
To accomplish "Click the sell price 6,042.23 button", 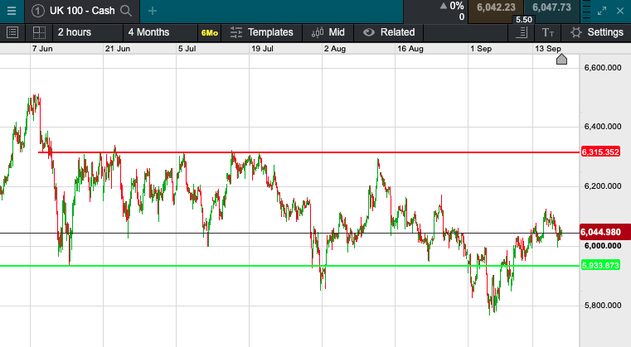I will [496, 7].
